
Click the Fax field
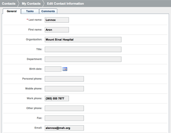pos(64,118)
